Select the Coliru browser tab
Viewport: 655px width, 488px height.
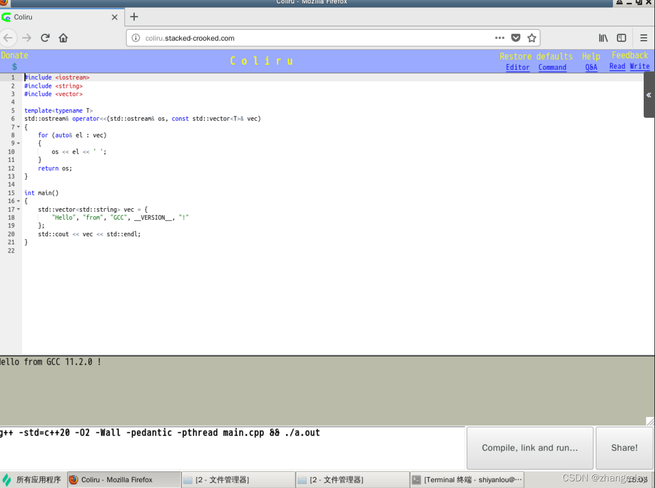point(62,17)
